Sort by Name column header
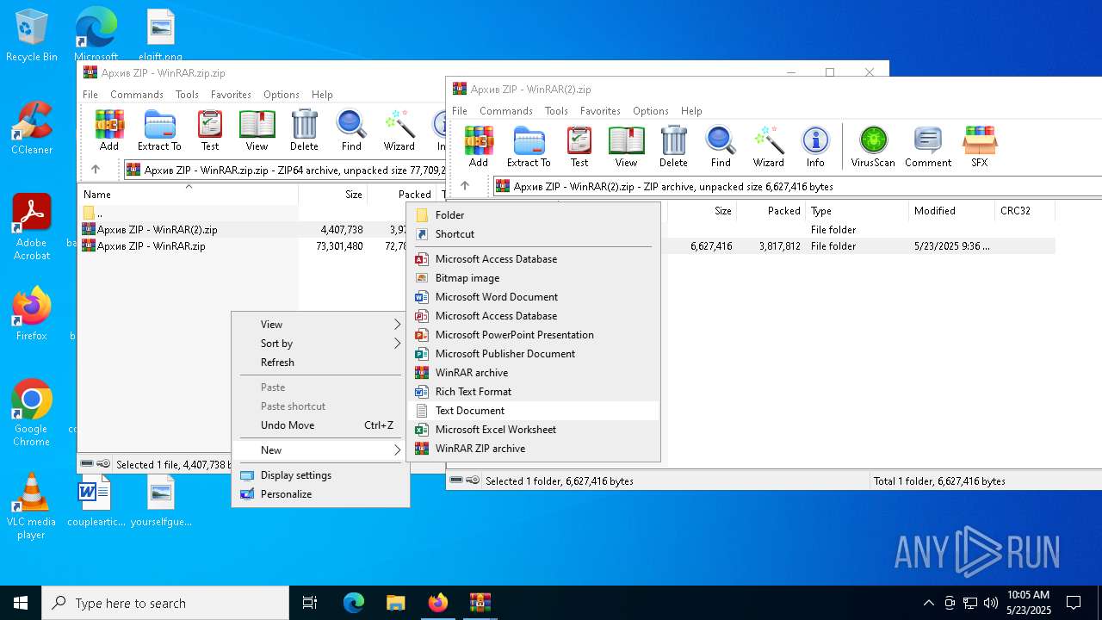This screenshot has height=620, width=1102. pos(188,195)
